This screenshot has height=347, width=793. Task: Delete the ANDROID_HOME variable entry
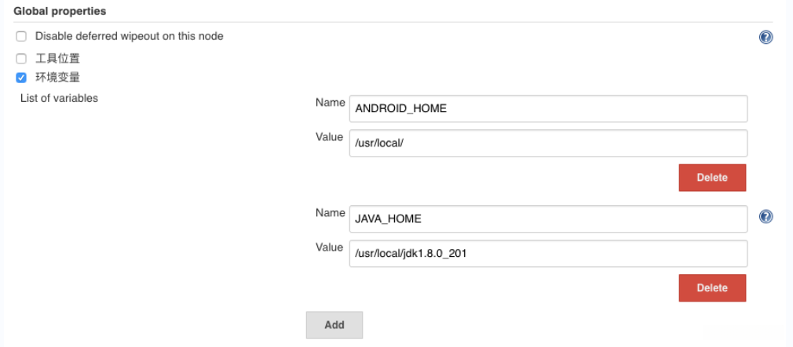click(712, 178)
